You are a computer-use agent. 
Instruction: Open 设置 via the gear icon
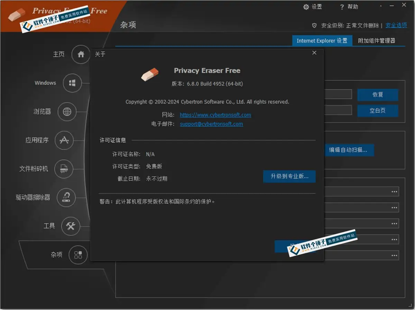pyautogui.click(x=306, y=7)
